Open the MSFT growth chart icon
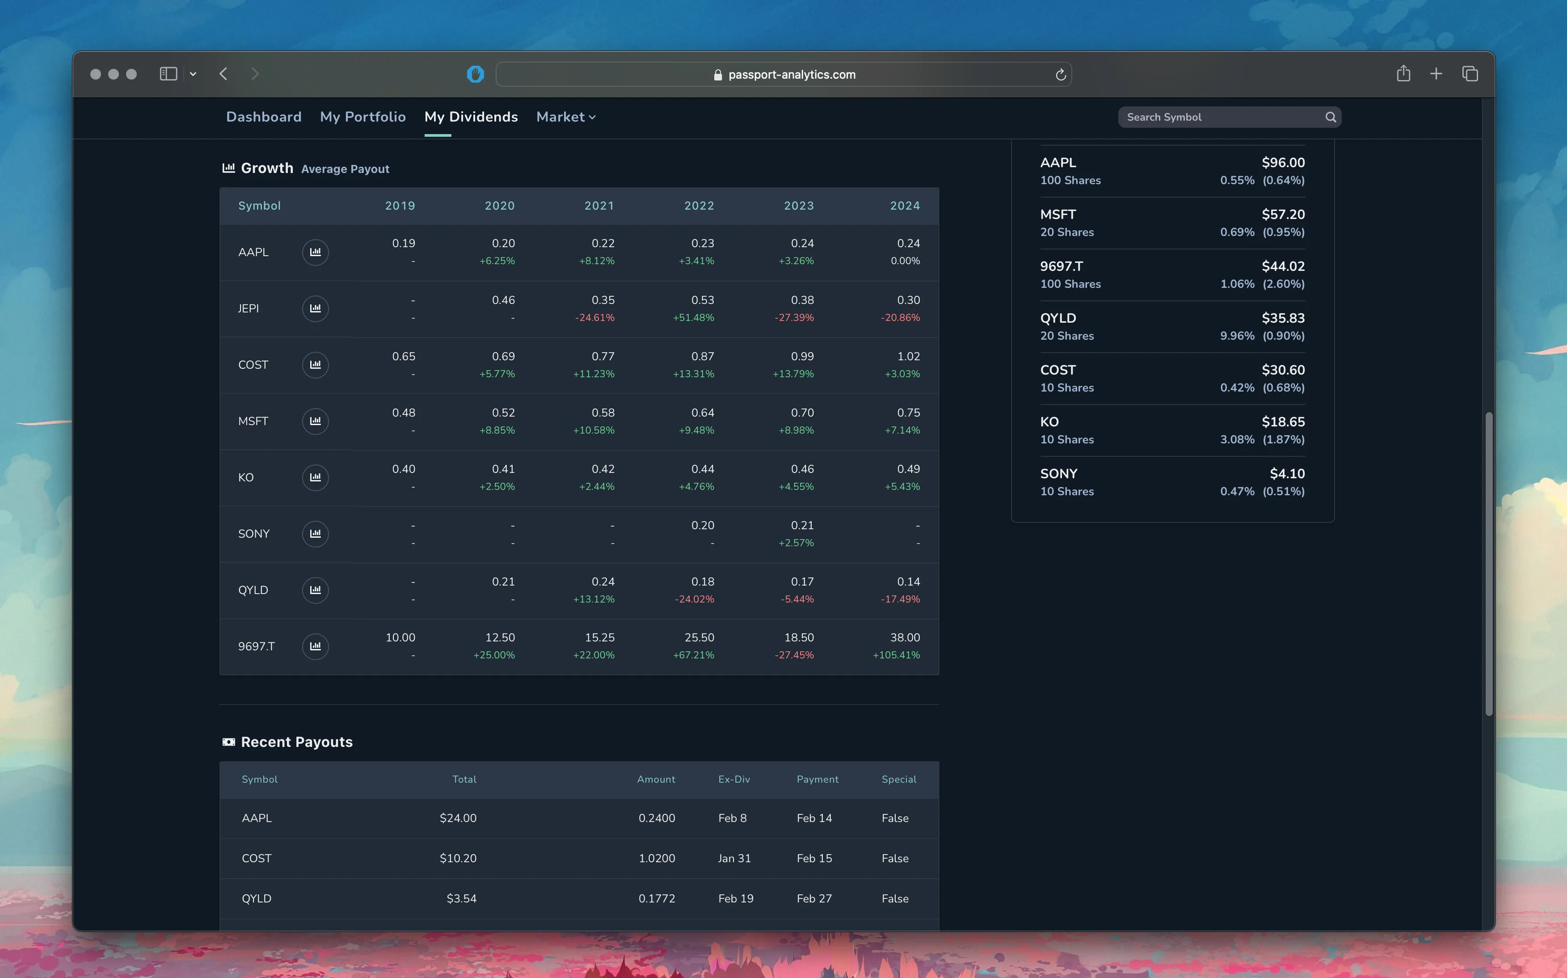Image resolution: width=1567 pixels, height=978 pixels. 315,421
